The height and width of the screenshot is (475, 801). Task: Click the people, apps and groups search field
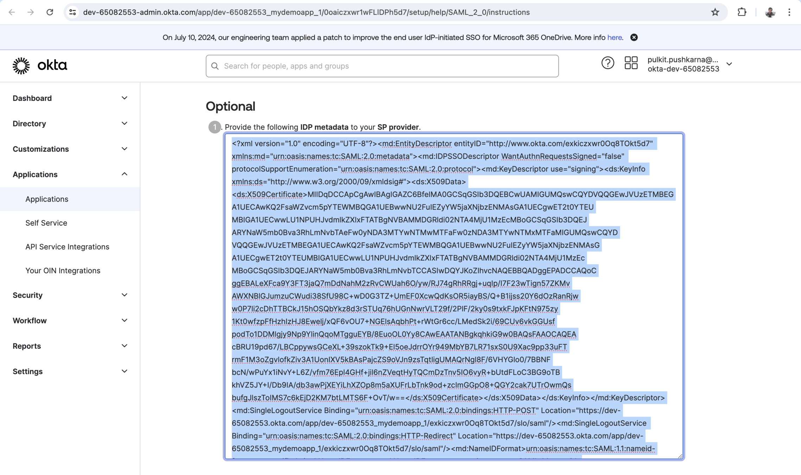tap(382, 66)
